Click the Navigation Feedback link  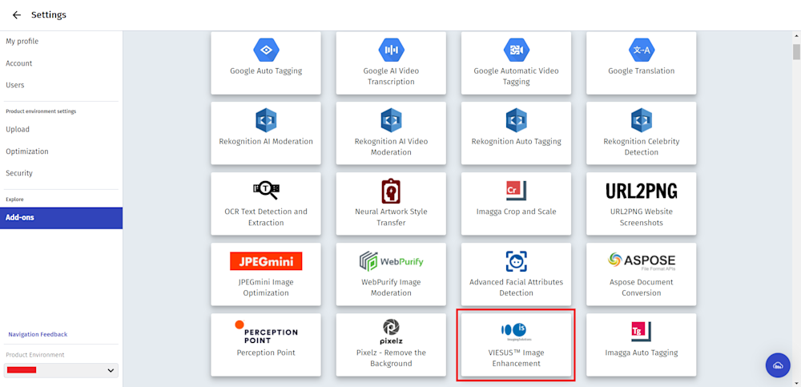[38, 334]
